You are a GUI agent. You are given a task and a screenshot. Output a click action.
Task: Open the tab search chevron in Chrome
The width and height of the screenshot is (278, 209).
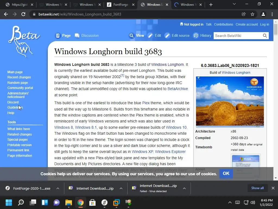234,4
